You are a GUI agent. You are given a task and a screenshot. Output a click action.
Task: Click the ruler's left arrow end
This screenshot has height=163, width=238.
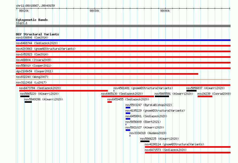click(x=17, y=8)
